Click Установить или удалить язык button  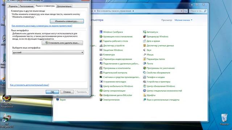(62, 43)
